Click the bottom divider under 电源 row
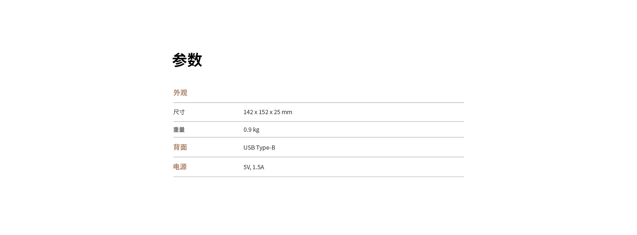 coord(318,177)
